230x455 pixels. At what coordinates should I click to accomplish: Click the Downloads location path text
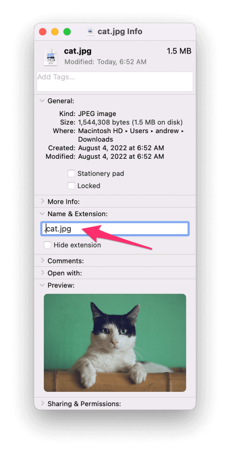coord(95,139)
